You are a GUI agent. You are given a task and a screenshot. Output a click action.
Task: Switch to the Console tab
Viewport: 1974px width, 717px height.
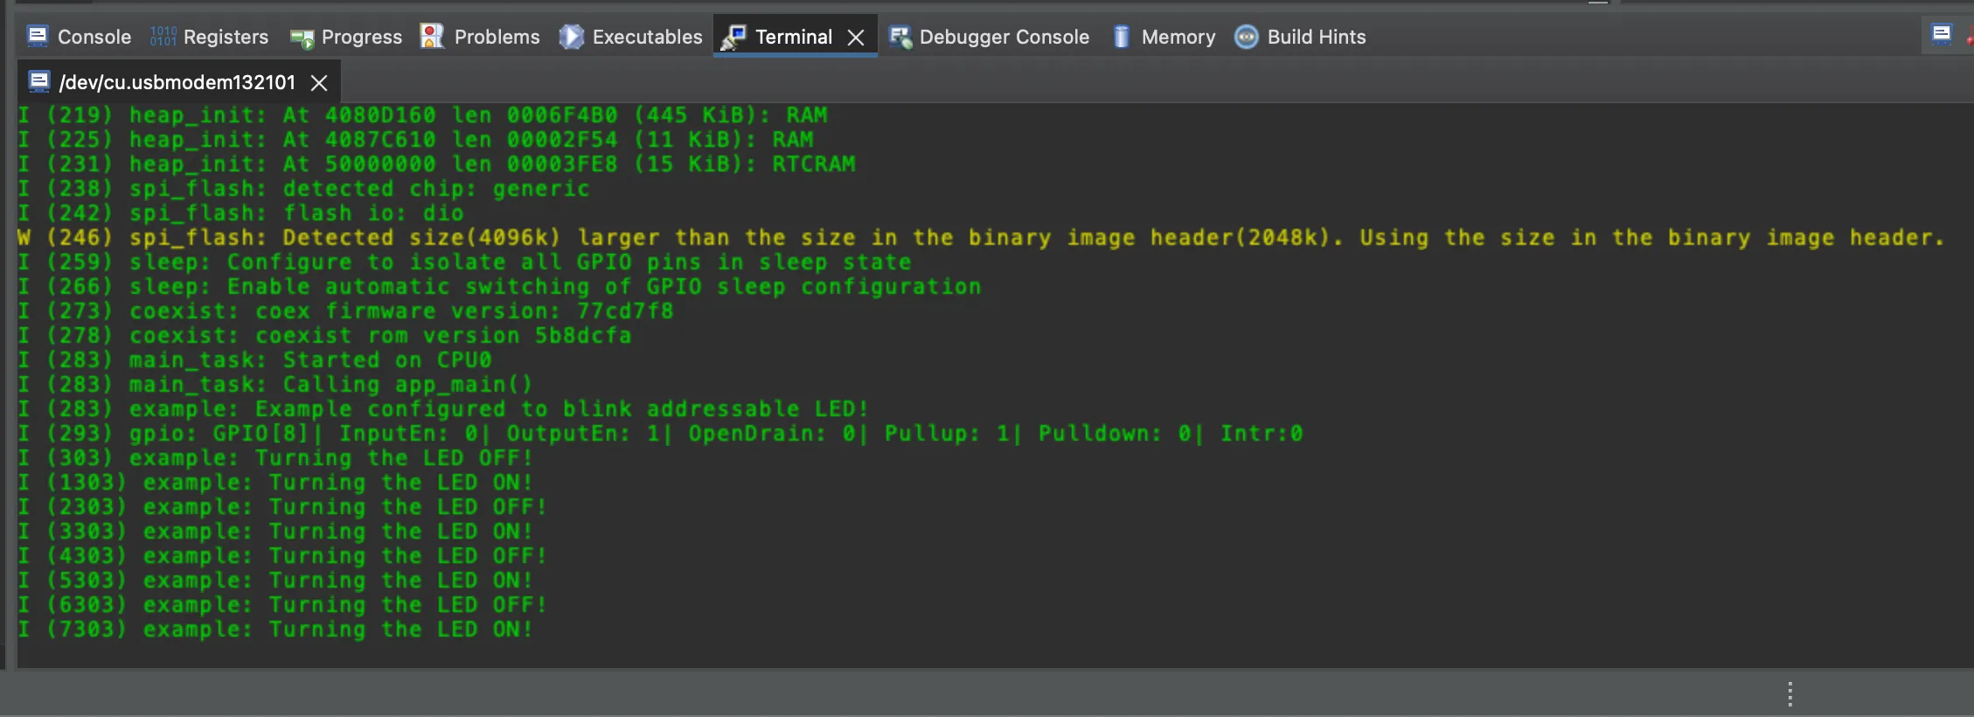point(94,37)
